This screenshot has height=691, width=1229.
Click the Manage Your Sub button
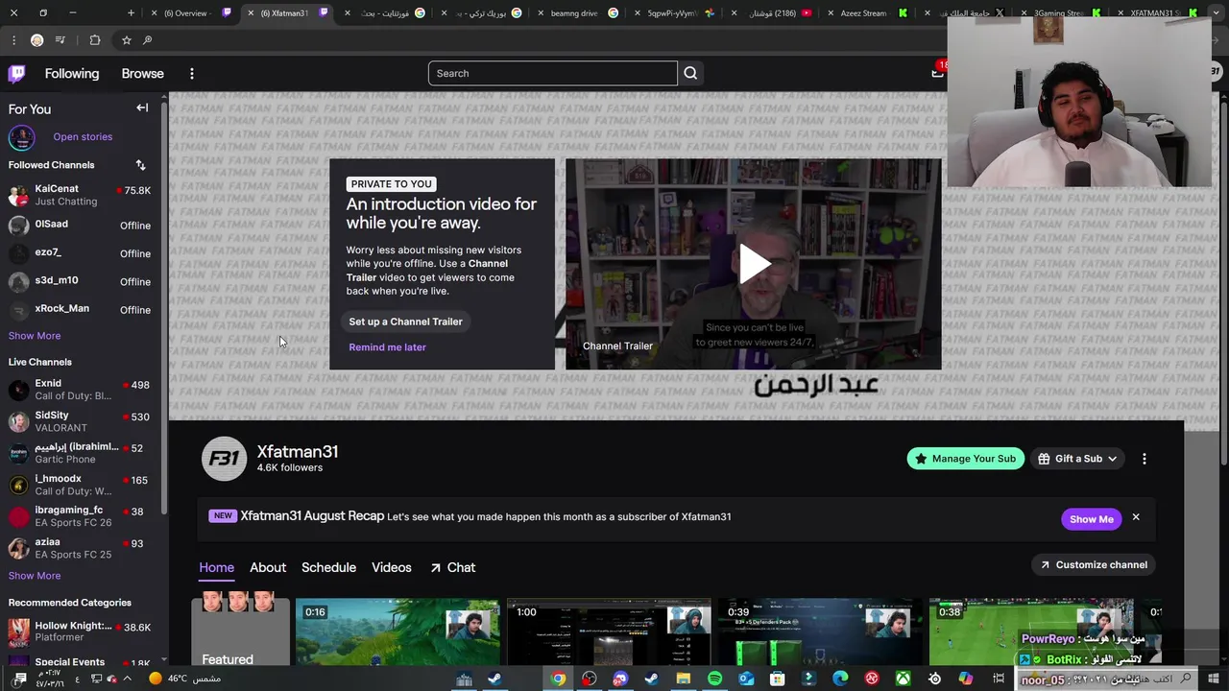[965, 459]
